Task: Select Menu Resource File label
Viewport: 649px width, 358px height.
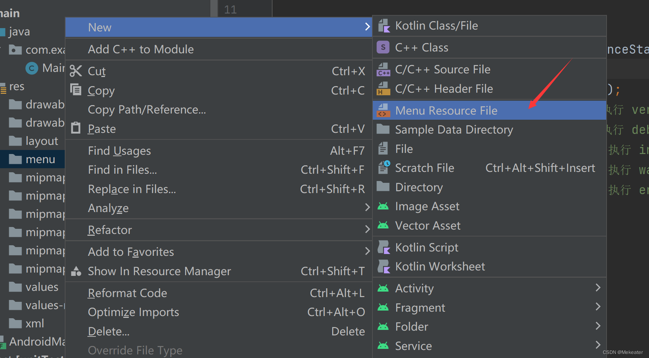Action: [x=446, y=111]
